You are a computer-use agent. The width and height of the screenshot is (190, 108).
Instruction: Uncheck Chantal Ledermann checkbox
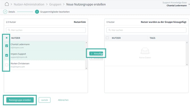click(7, 46)
